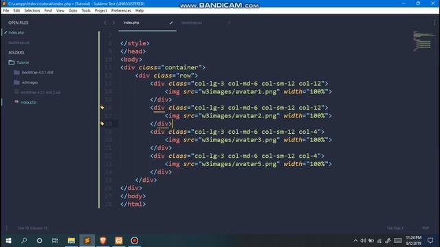Click the bookmark marker on line 16

(x=102, y=108)
